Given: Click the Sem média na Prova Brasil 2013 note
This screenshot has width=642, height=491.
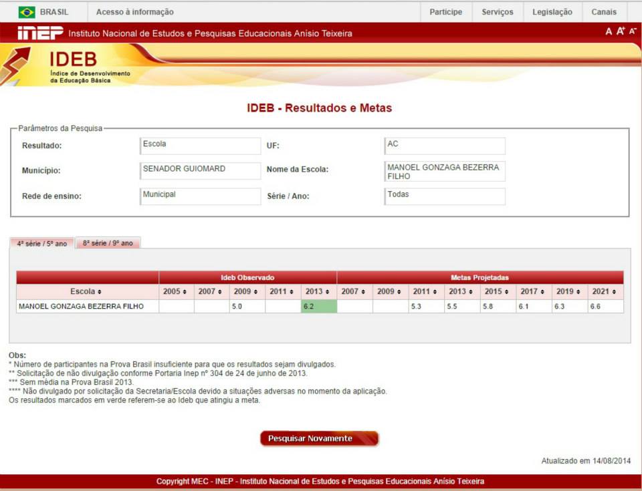Looking at the screenshot, I should 72,382.
